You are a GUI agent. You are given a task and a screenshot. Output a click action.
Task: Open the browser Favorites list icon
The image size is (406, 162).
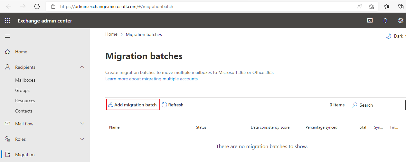coord(387,6)
